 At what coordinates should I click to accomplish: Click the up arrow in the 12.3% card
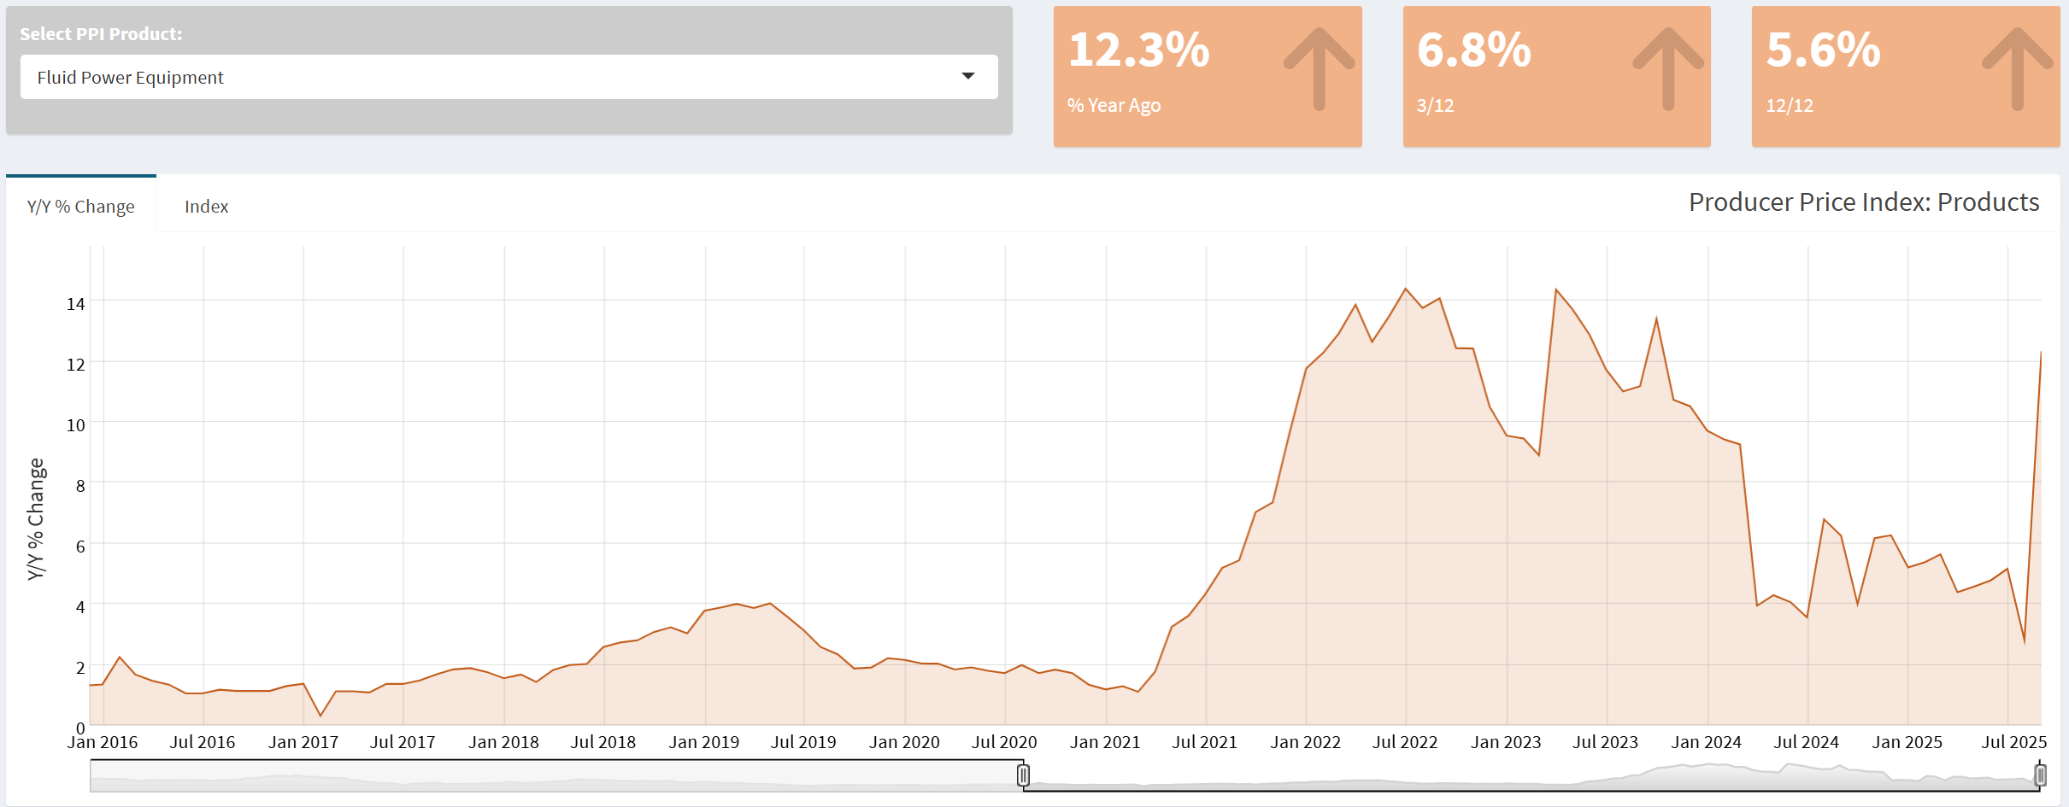[x=1319, y=68]
